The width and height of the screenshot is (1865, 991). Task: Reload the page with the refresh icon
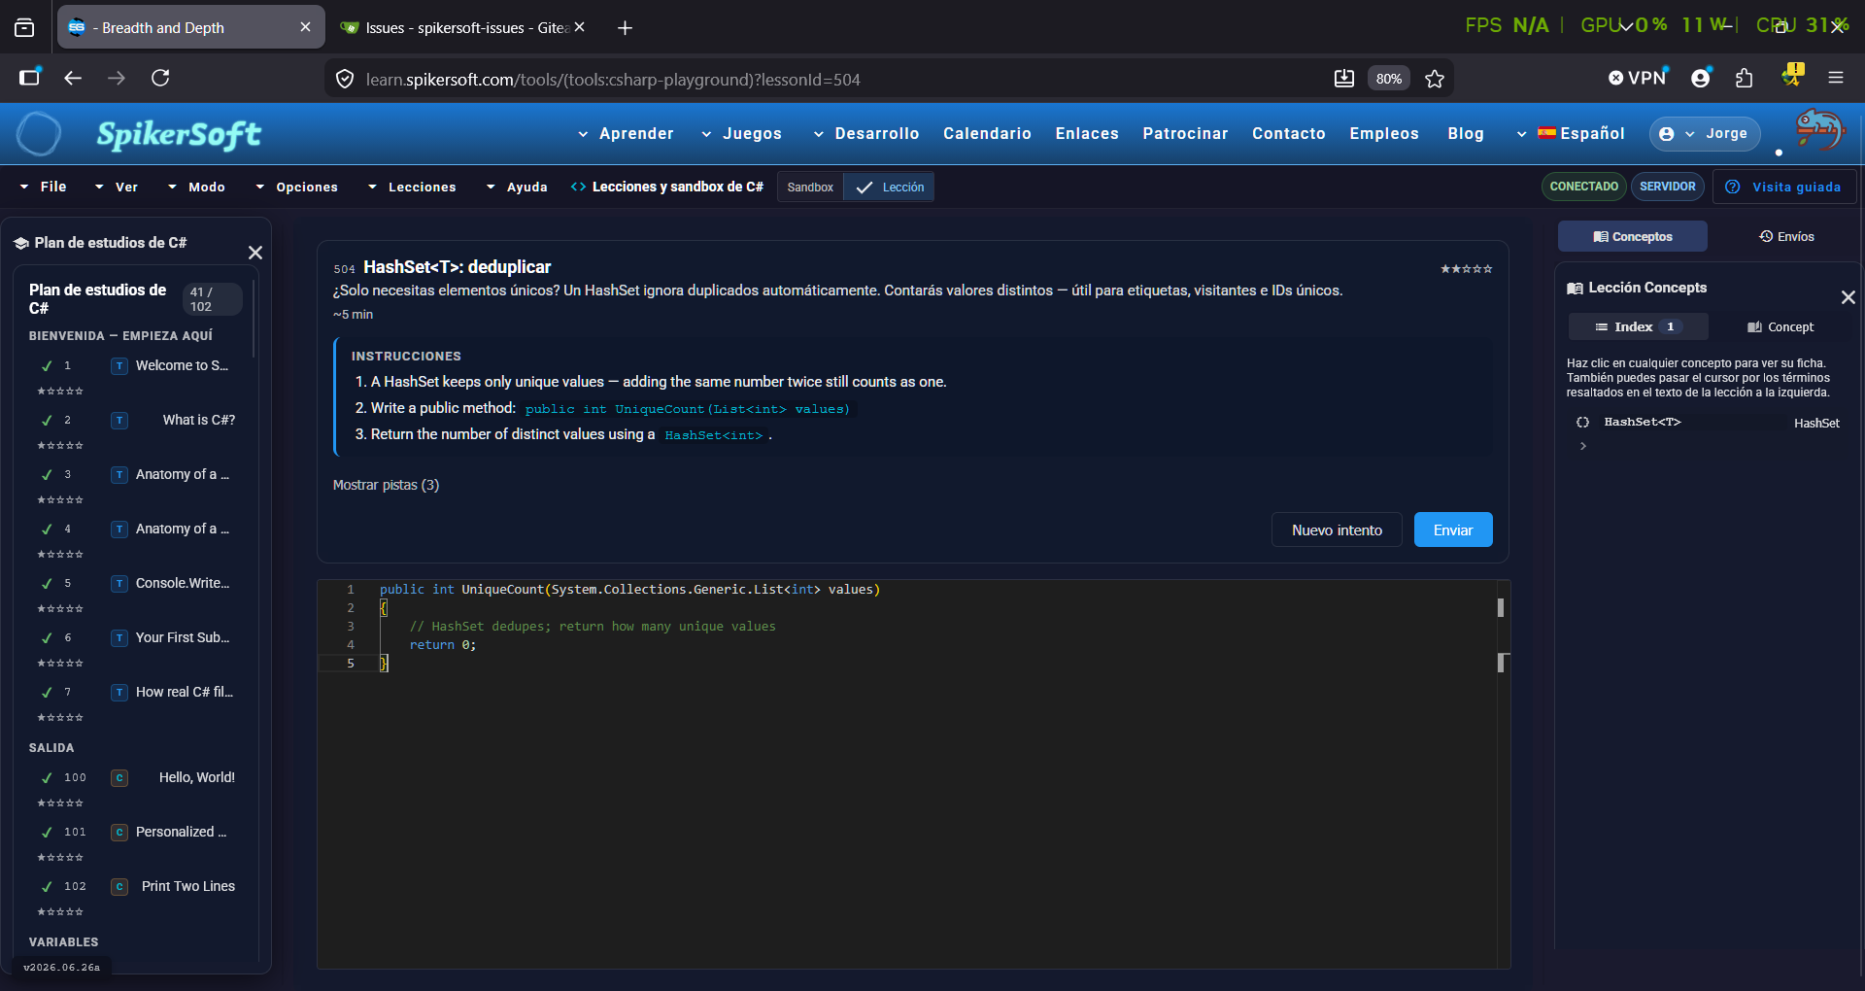point(160,78)
